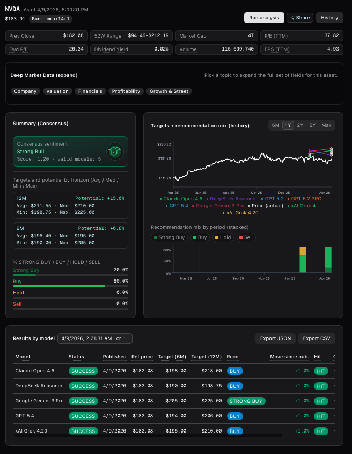Click the 6M horizon potential card
Image resolution: width=352 pixels, height=454 pixels.
[71, 235]
